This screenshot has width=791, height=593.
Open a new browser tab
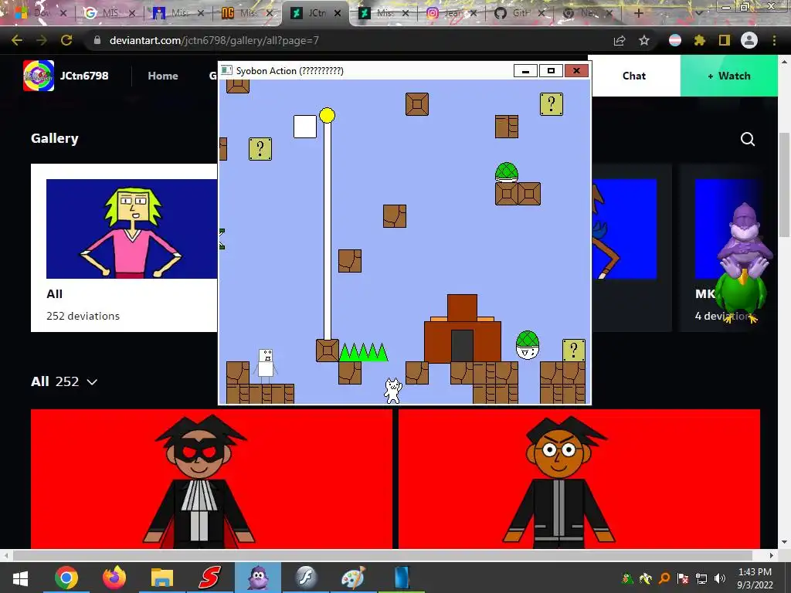pyautogui.click(x=639, y=13)
